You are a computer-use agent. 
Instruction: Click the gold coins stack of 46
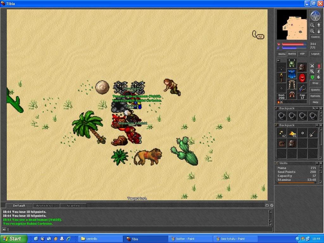(x=292, y=133)
